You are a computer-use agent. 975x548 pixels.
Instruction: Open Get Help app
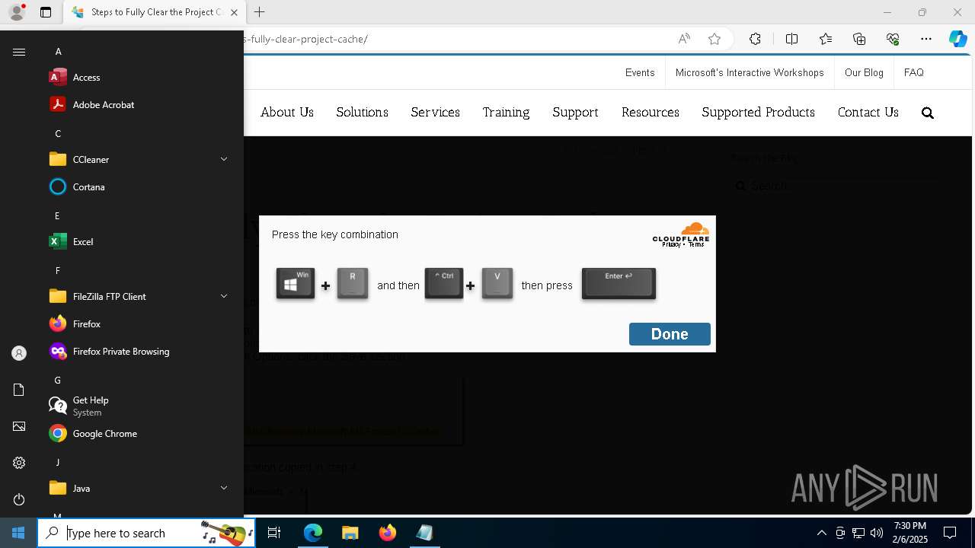pyautogui.click(x=137, y=406)
